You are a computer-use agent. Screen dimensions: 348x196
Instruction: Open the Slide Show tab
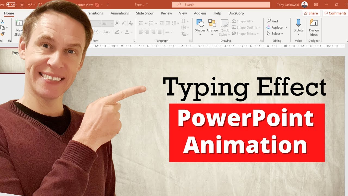pyautogui.click(x=145, y=13)
